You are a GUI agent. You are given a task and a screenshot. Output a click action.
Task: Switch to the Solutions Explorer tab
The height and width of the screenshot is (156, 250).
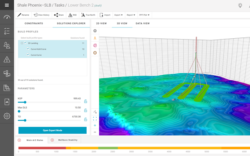point(71,23)
